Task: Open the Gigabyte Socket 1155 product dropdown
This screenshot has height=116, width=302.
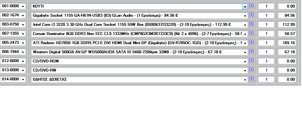Action: click(245, 16)
